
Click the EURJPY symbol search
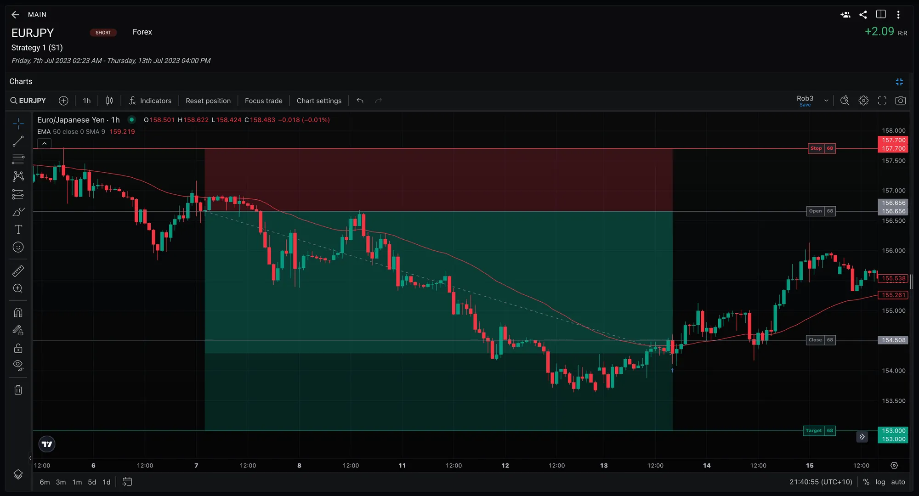coord(28,101)
